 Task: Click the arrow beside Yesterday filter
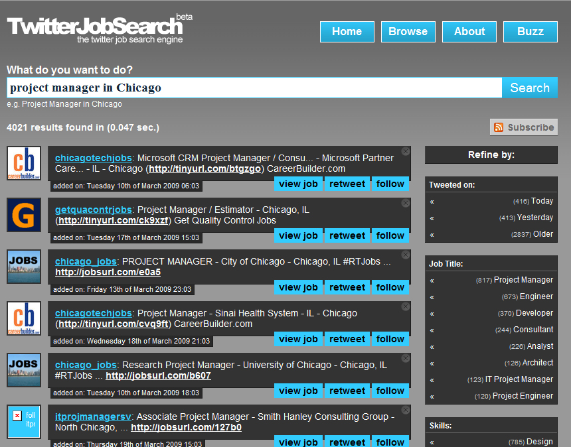(432, 218)
